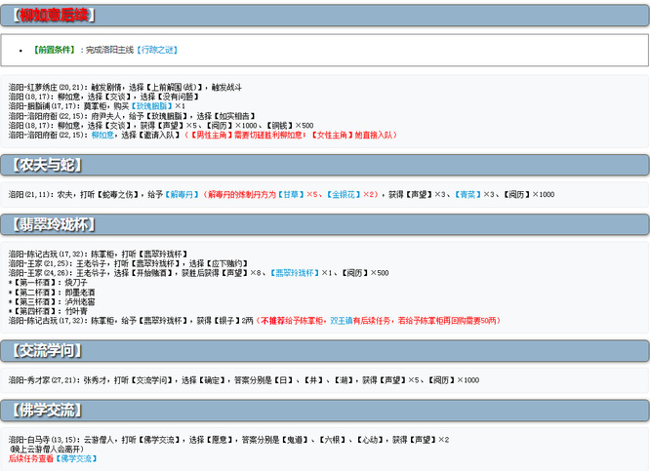The width and height of the screenshot is (650, 471).
Task: Click the 翡翠玲珑杯 section header bar
Action: click(x=325, y=224)
